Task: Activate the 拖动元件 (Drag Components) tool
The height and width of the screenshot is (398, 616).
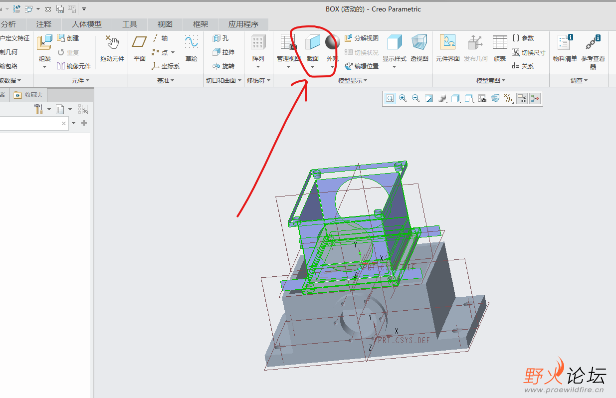Action: point(112,48)
